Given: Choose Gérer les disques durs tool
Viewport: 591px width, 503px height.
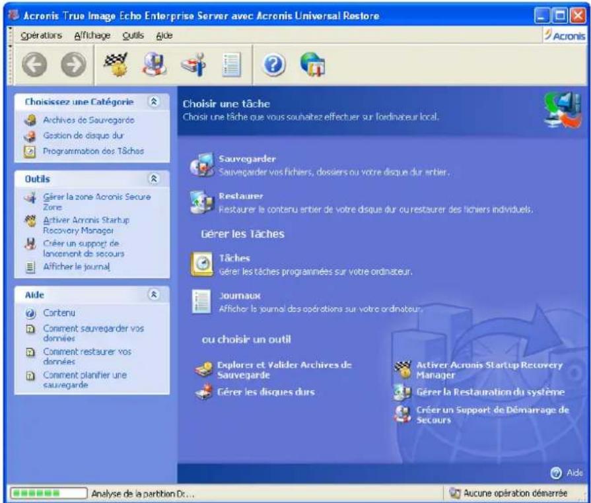Looking at the screenshot, I should click(266, 392).
